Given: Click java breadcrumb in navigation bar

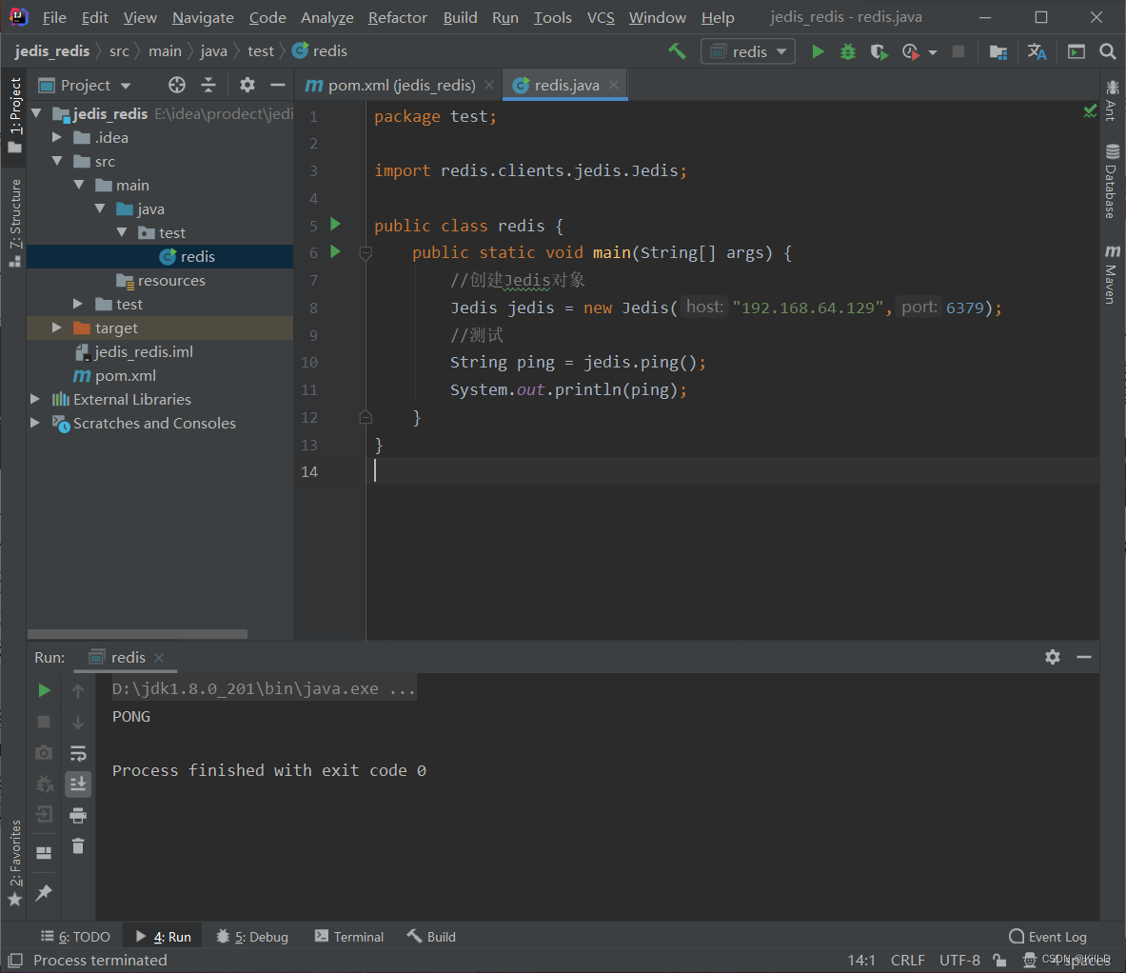Looking at the screenshot, I should tap(213, 51).
